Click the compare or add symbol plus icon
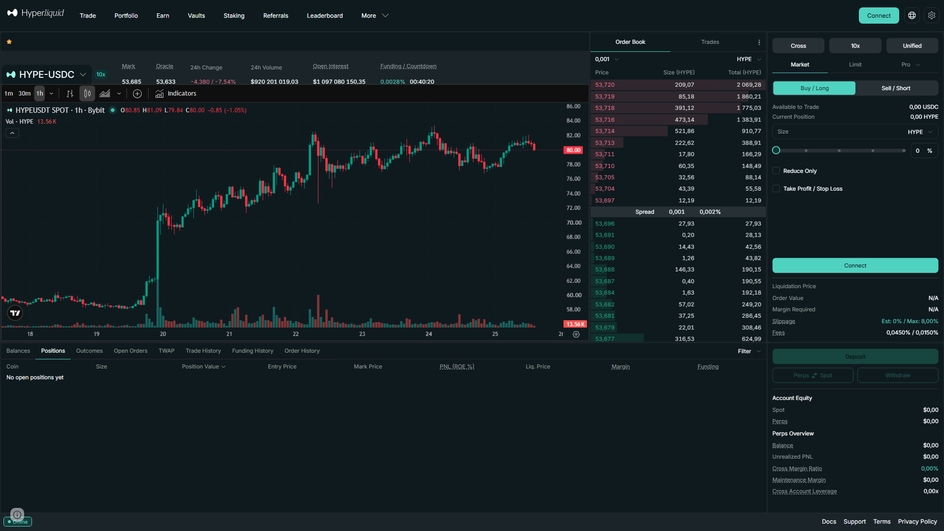 click(137, 94)
